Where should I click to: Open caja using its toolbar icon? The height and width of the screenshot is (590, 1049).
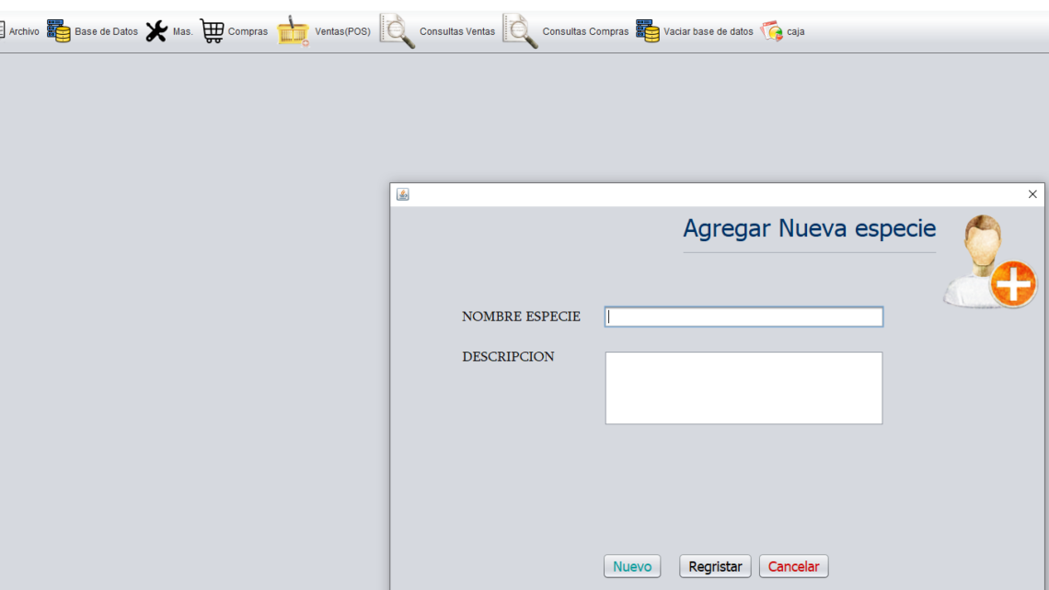pos(773,29)
